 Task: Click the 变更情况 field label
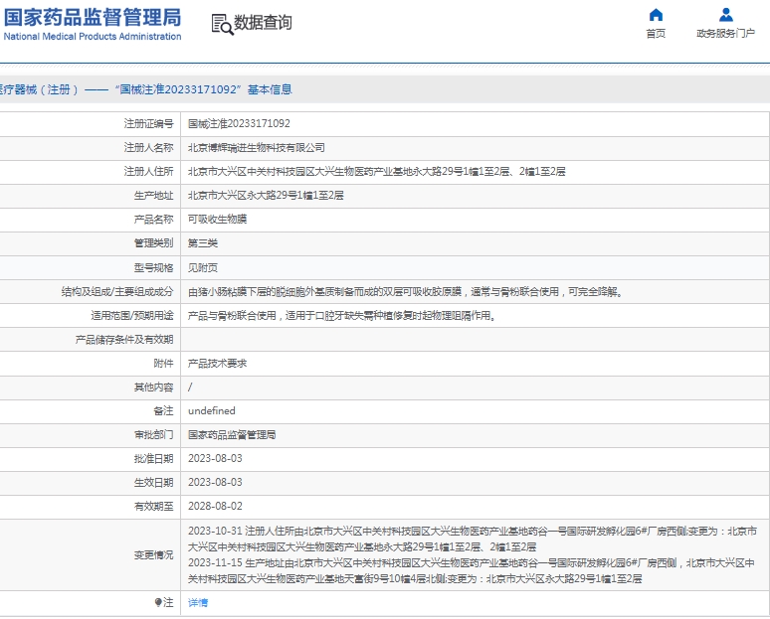pos(154,554)
